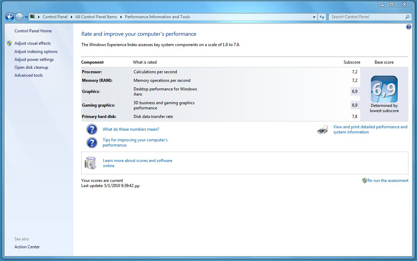Open What do these numbers mean?
Viewport: 417px width, 261px height.
point(131,129)
